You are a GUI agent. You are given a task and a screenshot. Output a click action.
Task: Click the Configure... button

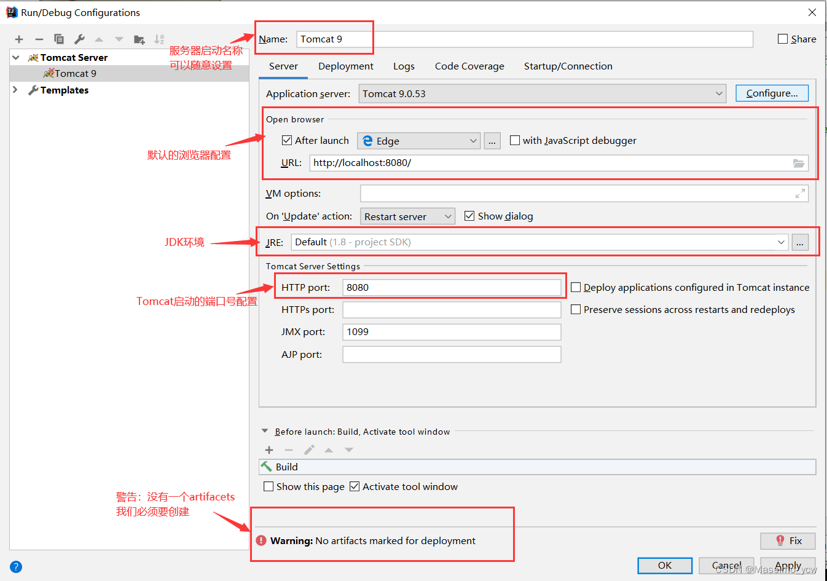click(772, 93)
